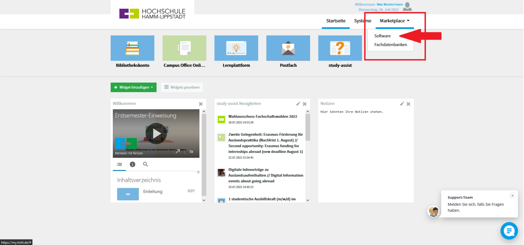
Task: Select Software from Marketplace menu
Action: 383,36
